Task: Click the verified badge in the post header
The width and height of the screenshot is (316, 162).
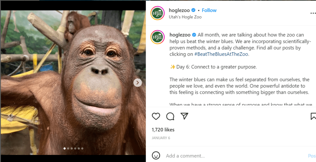Action: coord(193,10)
